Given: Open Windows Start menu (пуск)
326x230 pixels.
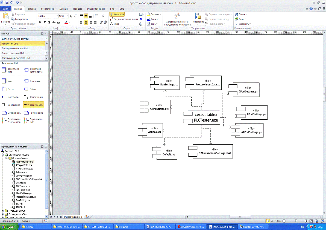Looking at the screenshot, I should tap(9, 227).
